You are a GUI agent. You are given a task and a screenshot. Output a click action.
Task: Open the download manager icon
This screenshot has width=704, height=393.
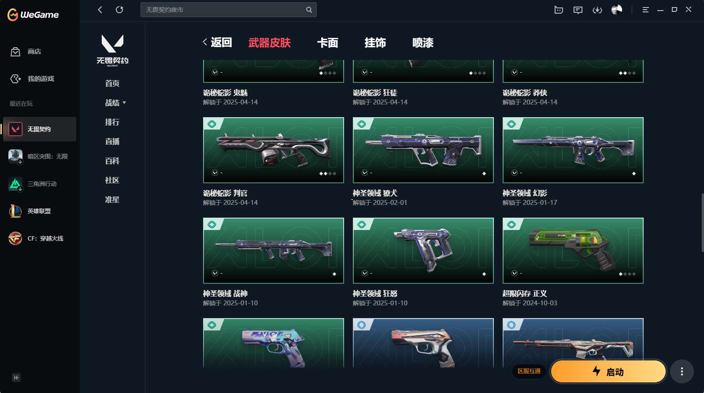click(x=597, y=10)
